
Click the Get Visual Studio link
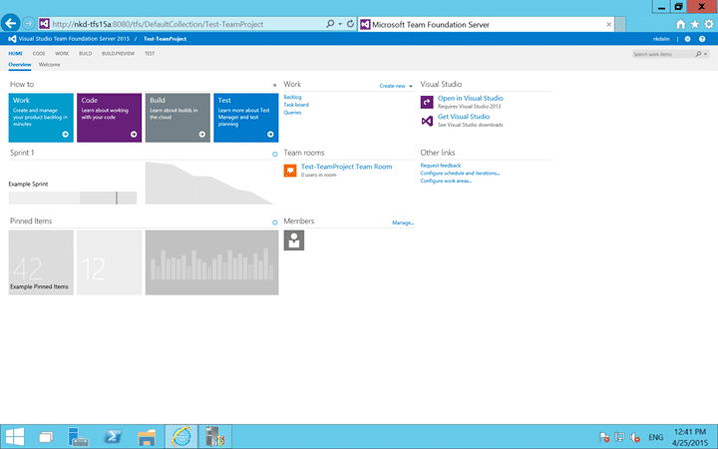pos(464,117)
